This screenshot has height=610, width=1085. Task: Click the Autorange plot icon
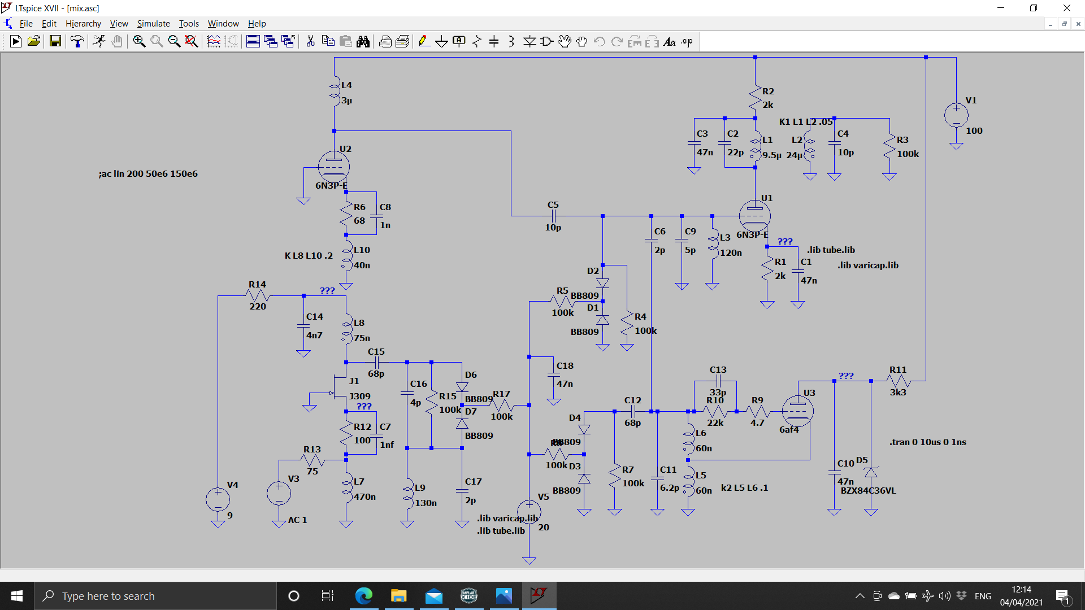pos(214,41)
